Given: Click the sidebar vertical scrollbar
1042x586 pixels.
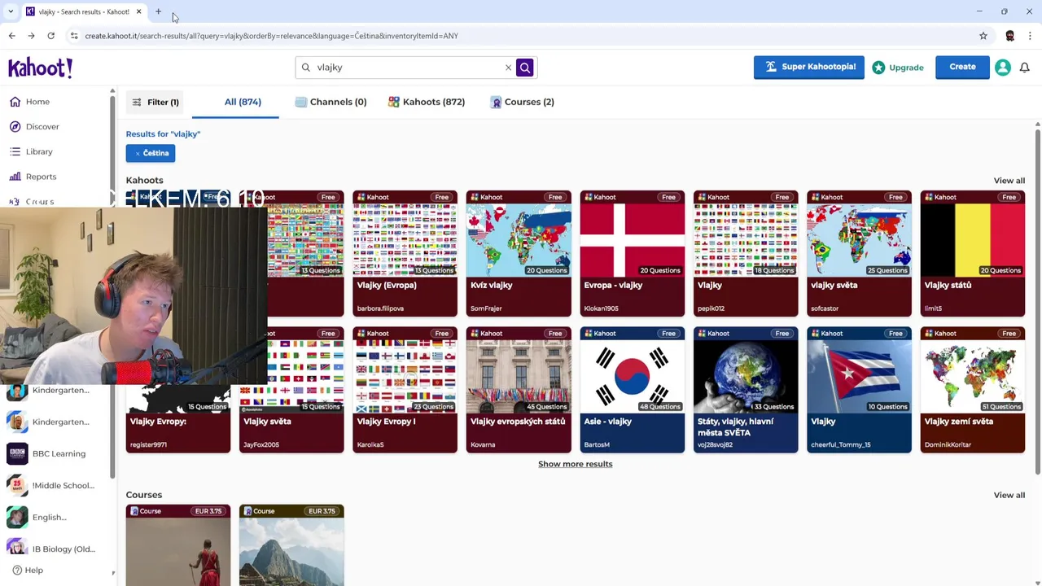Looking at the screenshot, I should 112,285.
